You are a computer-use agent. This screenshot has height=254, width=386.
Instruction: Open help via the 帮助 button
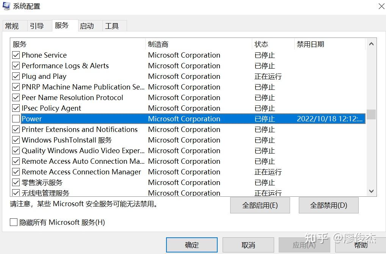(360, 245)
